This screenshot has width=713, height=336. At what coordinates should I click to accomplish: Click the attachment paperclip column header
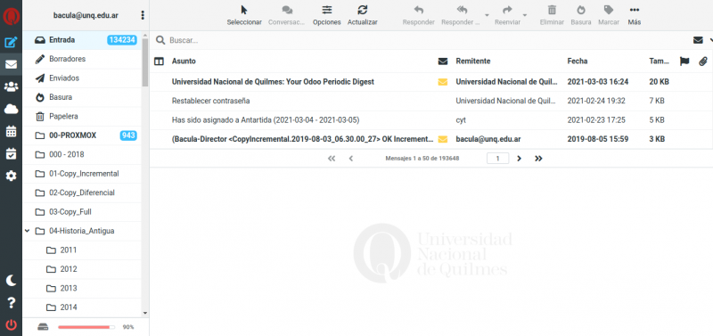pos(703,61)
